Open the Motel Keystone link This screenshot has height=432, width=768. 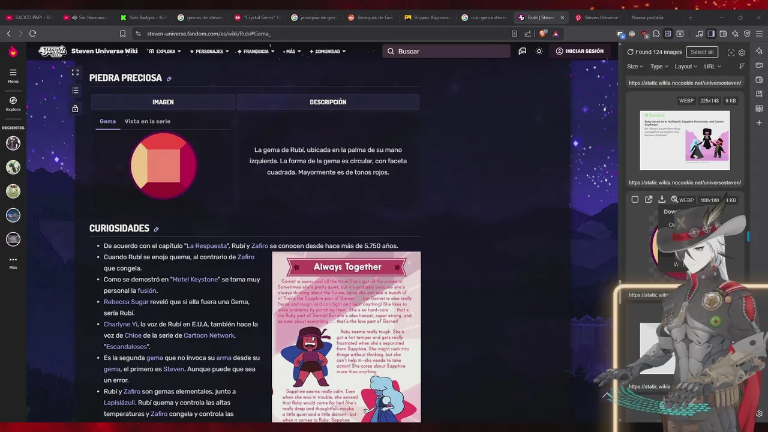tap(196, 280)
